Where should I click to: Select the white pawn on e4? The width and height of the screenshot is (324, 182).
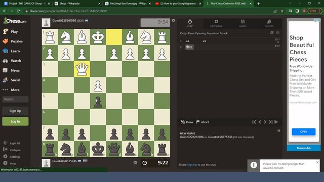pos(98,85)
